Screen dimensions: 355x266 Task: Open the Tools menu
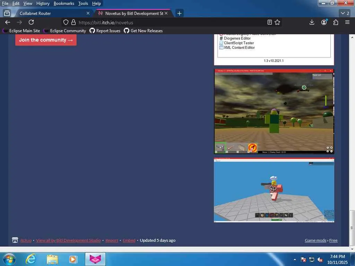(83, 3)
